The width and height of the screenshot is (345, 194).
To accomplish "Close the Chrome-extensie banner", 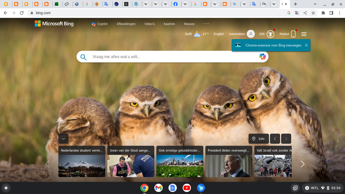I will click(x=306, y=45).
